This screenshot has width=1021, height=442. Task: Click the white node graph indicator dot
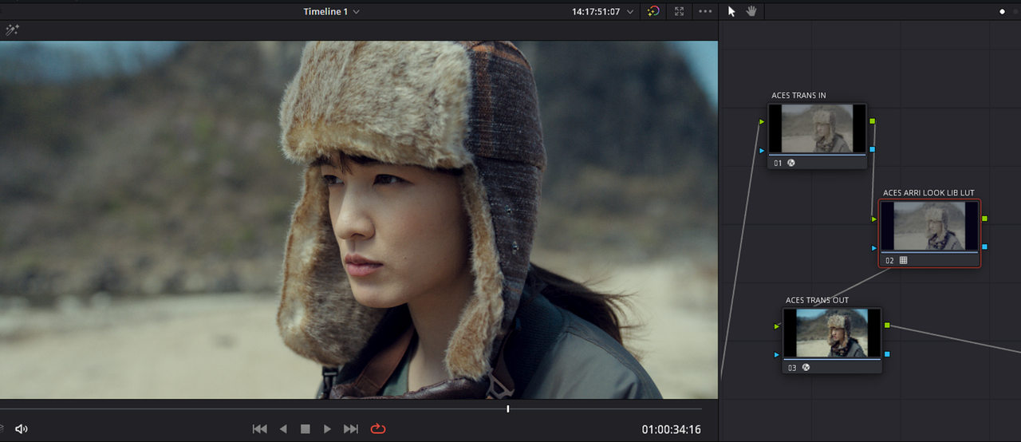click(x=1003, y=12)
